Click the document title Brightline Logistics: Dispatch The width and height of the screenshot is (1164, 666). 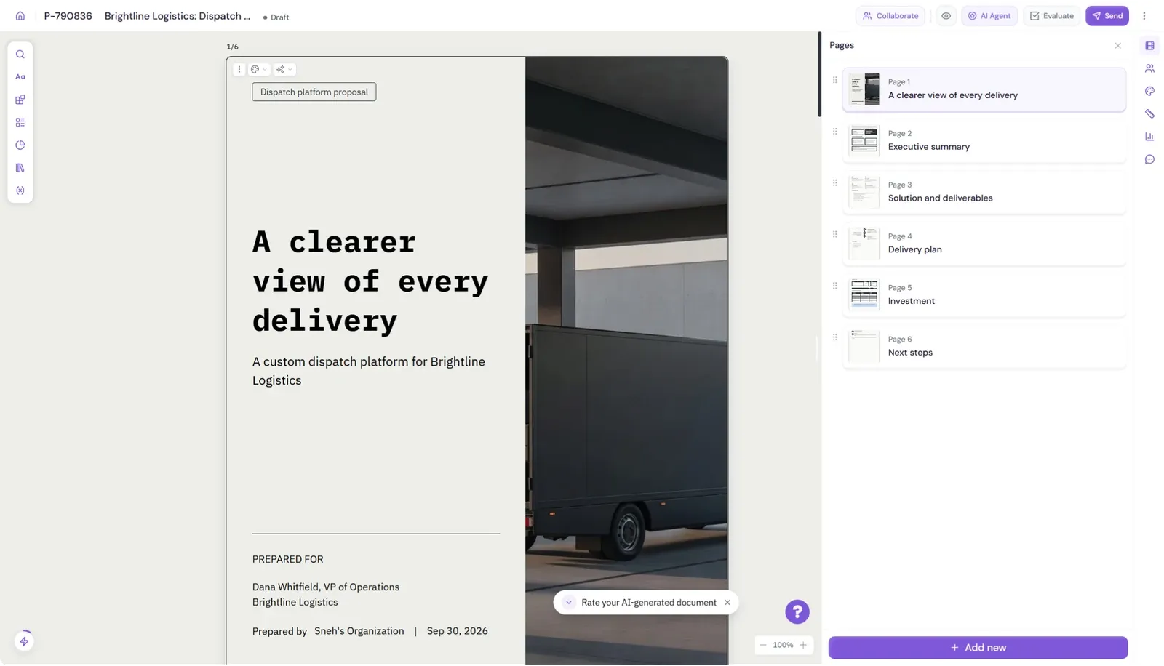click(177, 16)
